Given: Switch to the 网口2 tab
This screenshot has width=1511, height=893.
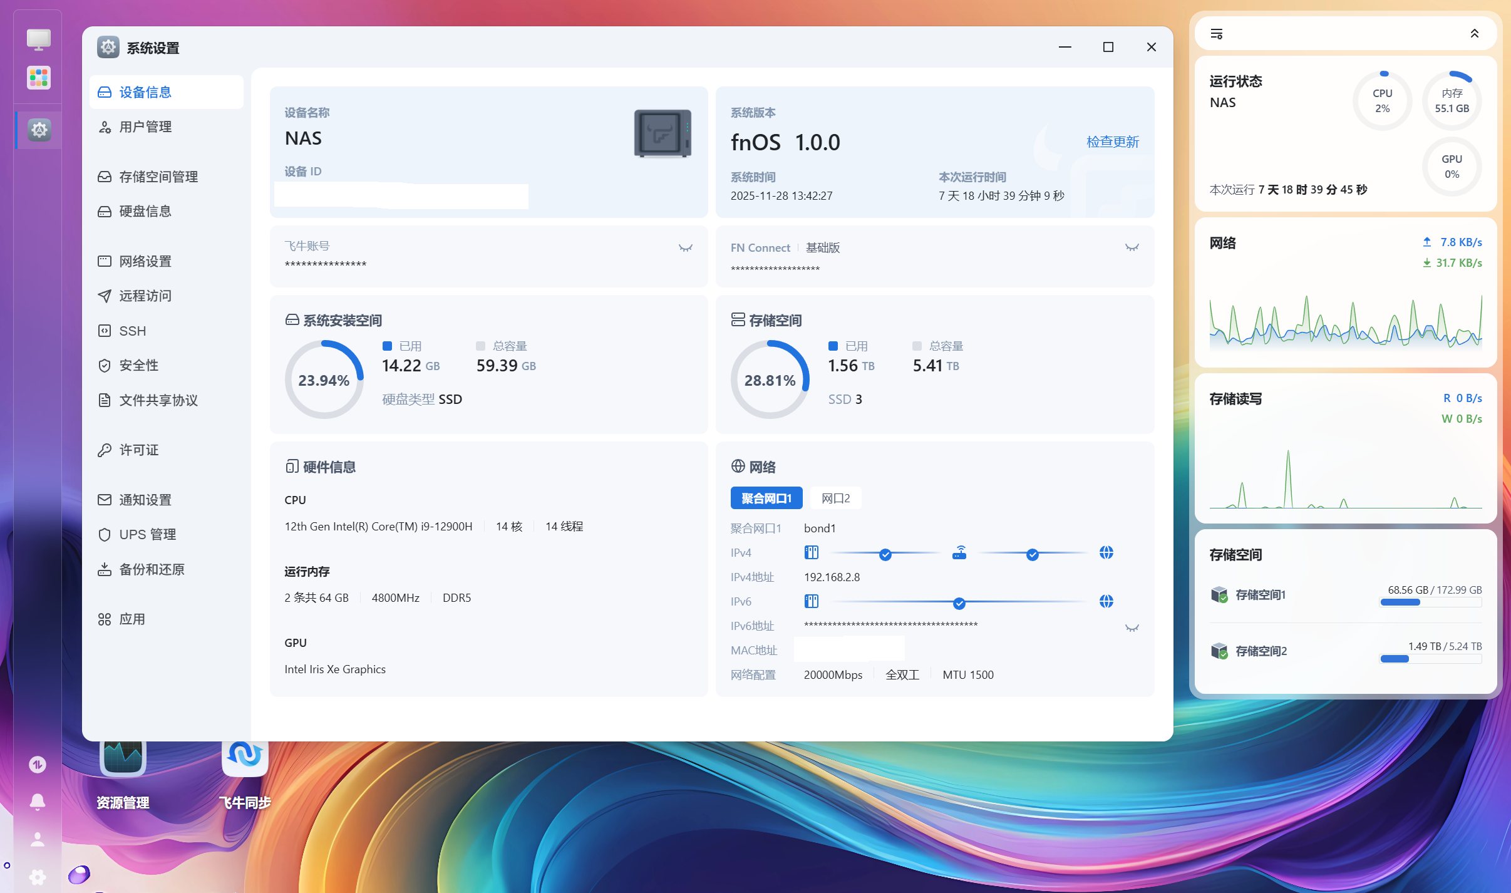Looking at the screenshot, I should click(x=835, y=498).
